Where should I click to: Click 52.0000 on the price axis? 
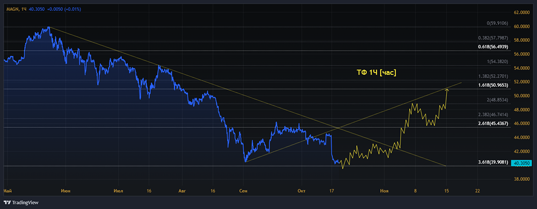tap(521, 82)
